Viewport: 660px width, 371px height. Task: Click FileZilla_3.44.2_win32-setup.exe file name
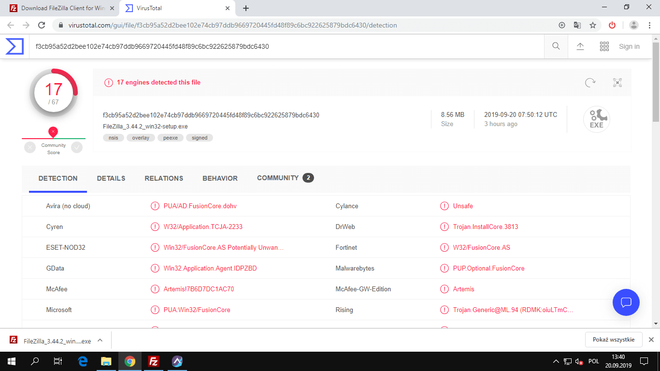point(145,126)
